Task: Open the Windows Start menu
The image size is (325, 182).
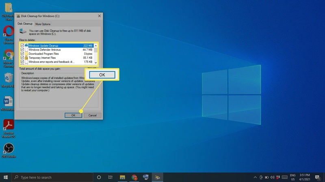Action: (6, 177)
